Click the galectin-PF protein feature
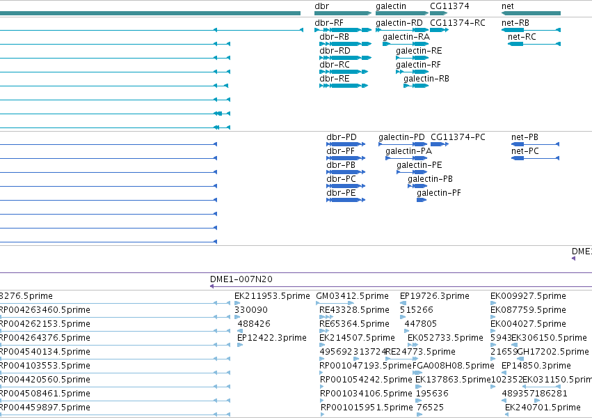 point(422,200)
